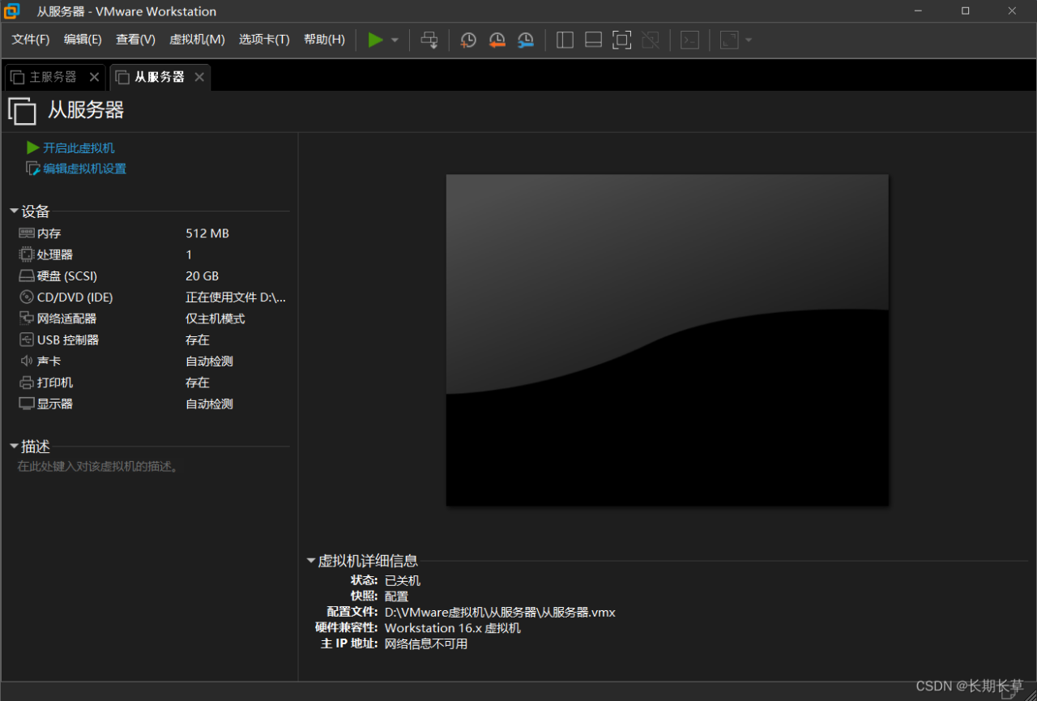This screenshot has height=701, width=1037.
Task: Collapse the 虚拟机详细信息 section
Action: (311, 561)
